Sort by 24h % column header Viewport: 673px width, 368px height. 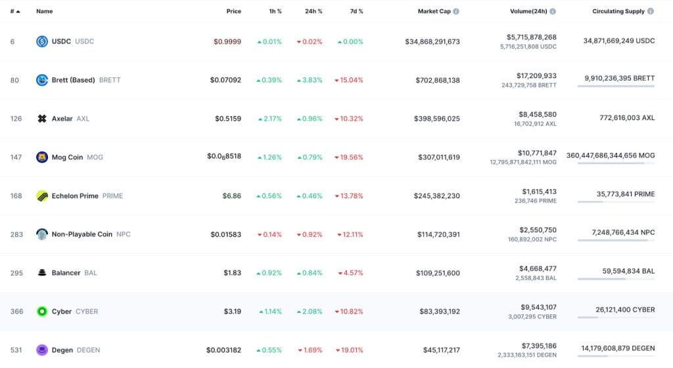tap(313, 11)
